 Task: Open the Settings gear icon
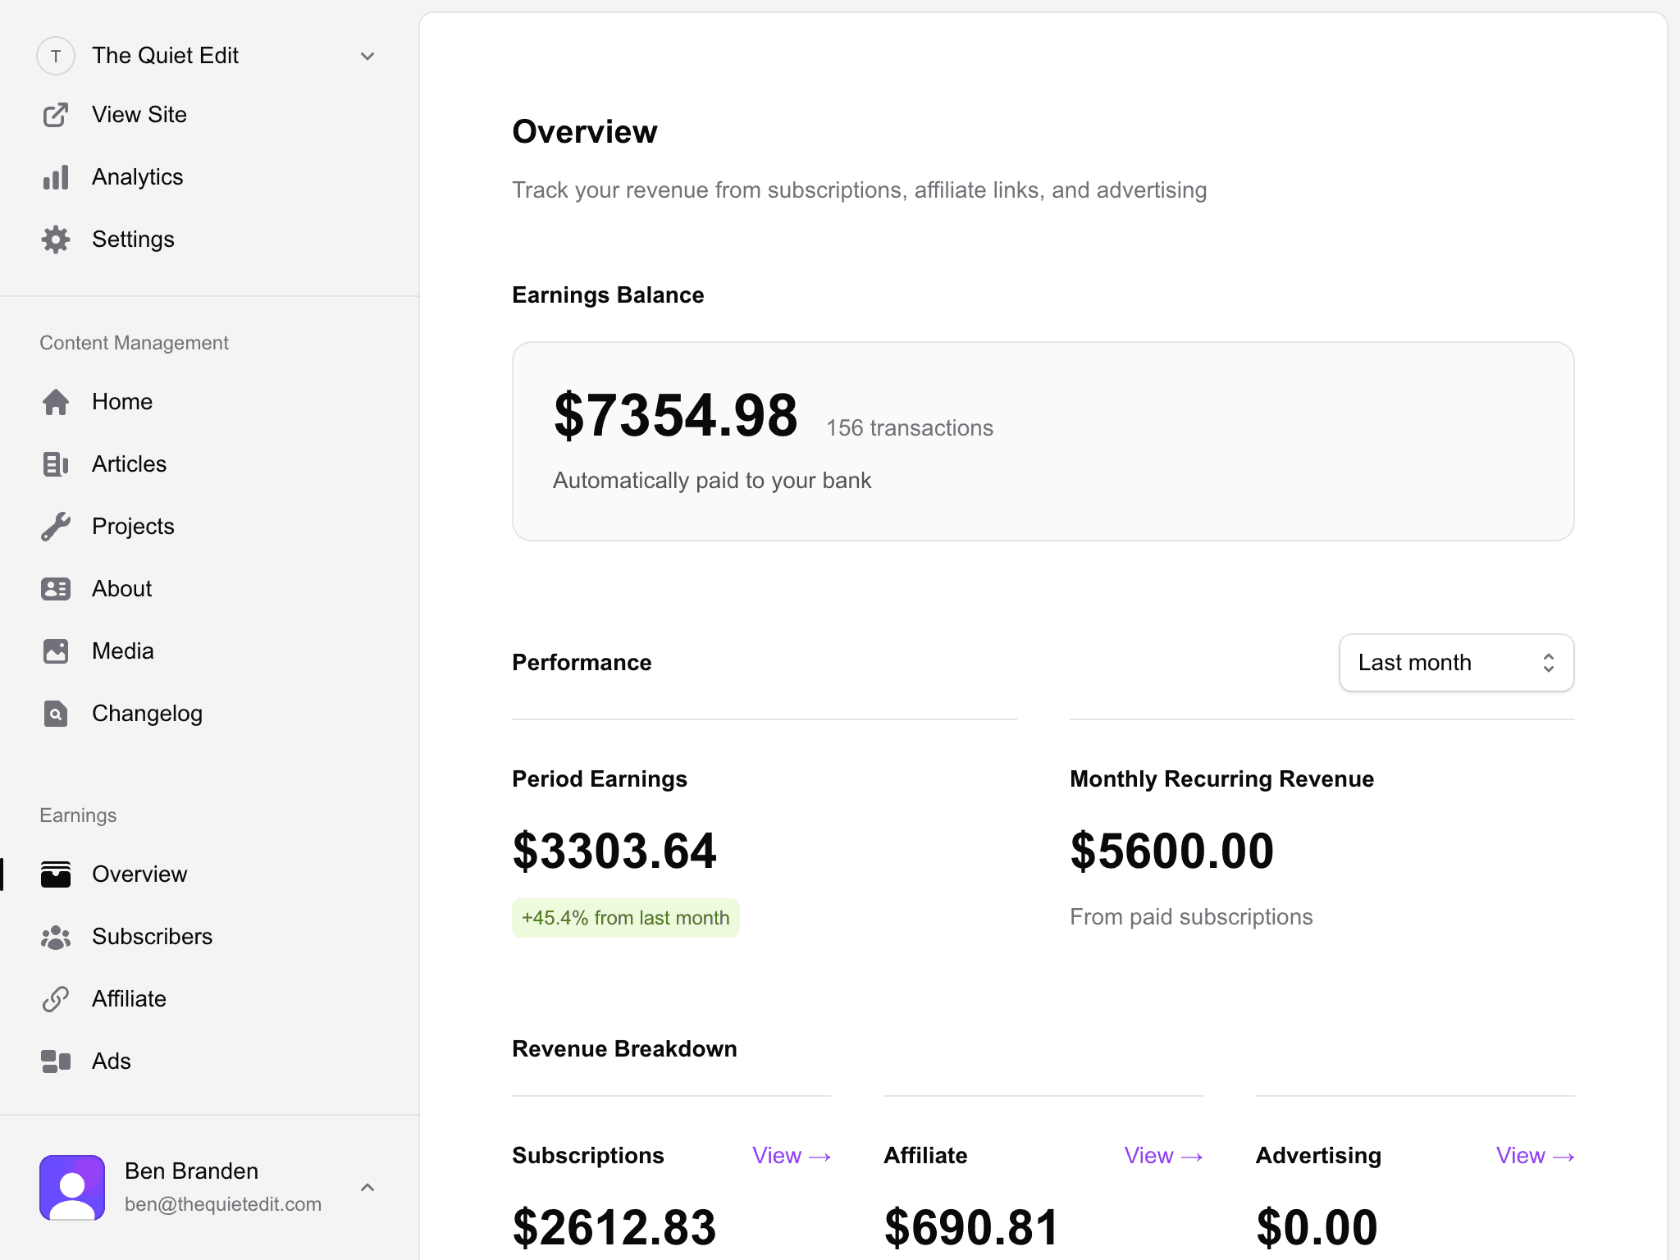[x=56, y=239]
